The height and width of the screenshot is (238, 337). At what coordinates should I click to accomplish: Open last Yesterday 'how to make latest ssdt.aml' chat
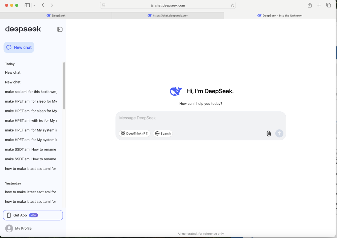[x=31, y=202]
